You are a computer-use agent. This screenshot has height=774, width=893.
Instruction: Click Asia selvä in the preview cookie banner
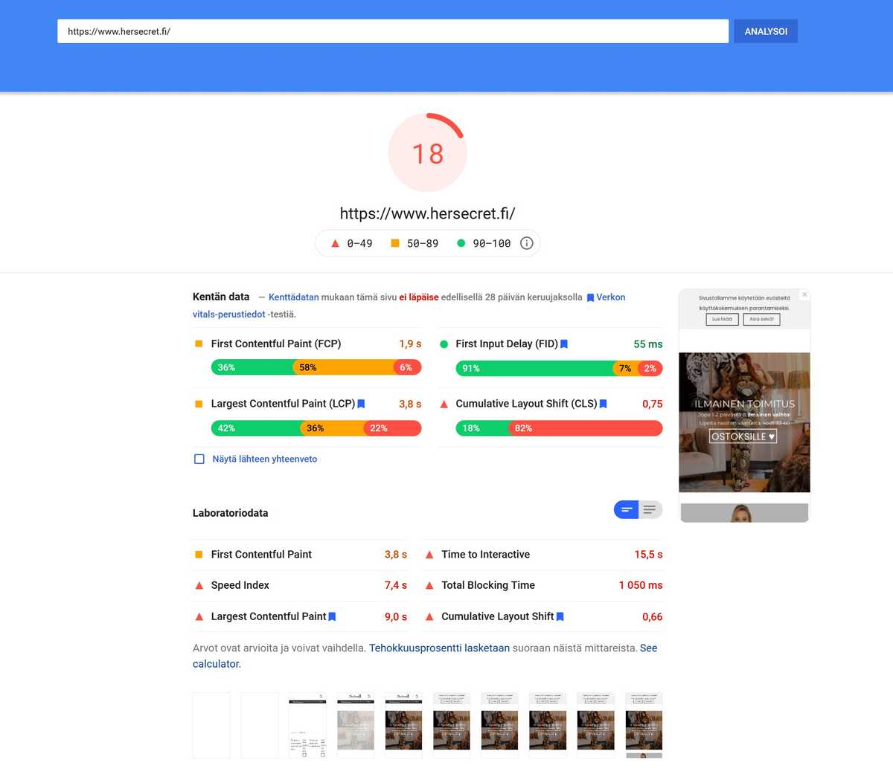point(761,318)
